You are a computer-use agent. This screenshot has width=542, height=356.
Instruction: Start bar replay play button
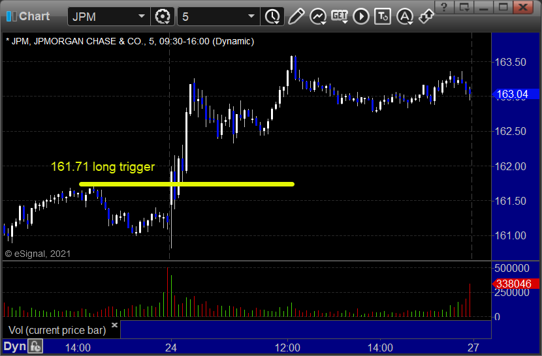click(361, 16)
